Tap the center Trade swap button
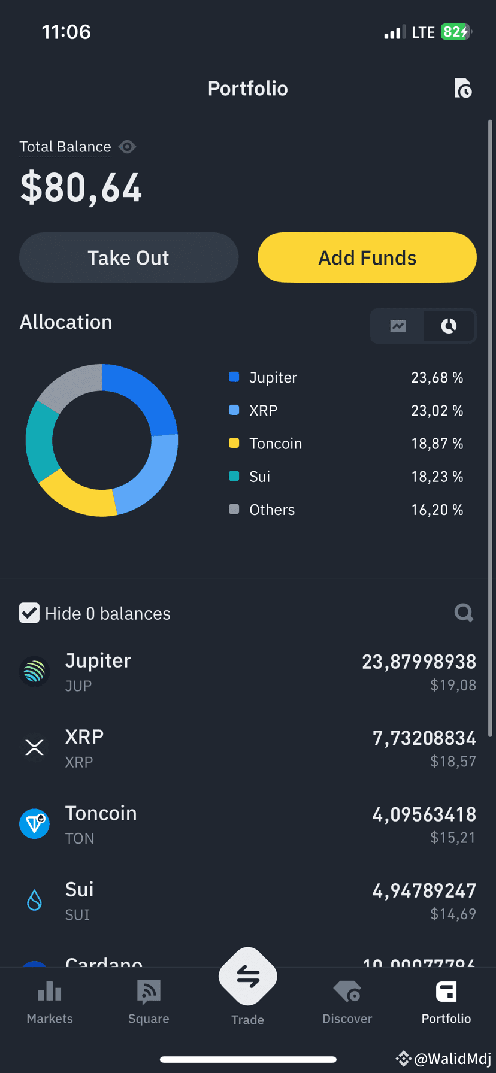Viewport: 496px width, 1073px height. coord(248,976)
